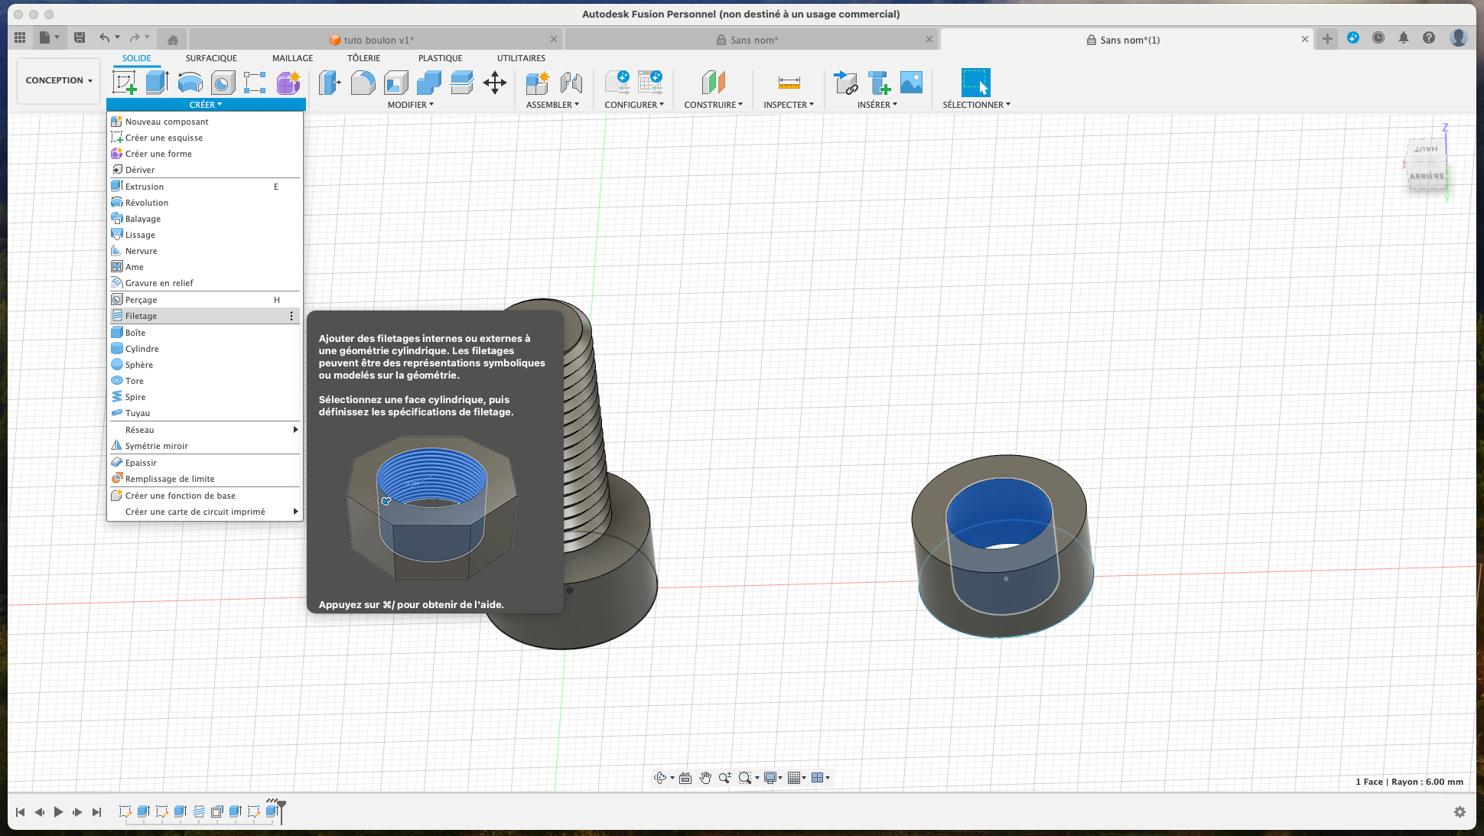Click the Offset Plane construct icon
This screenshot has width=1484, height=836.
pyautogui.click(x=713, y=83)
